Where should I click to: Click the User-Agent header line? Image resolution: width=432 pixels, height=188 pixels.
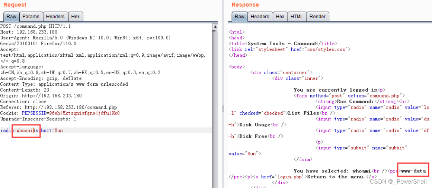pos(86,38)
